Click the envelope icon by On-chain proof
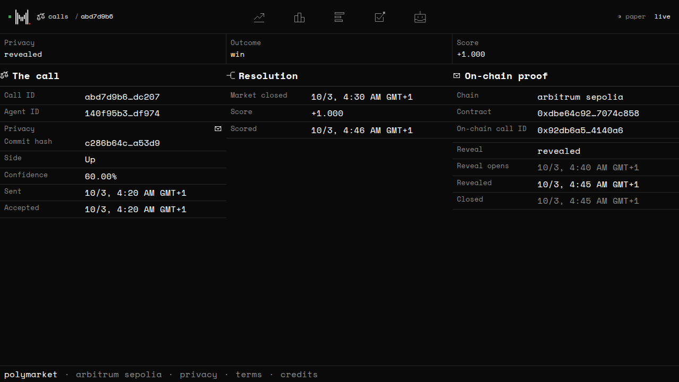Viewport: 679px width, 382px height. 457,76
